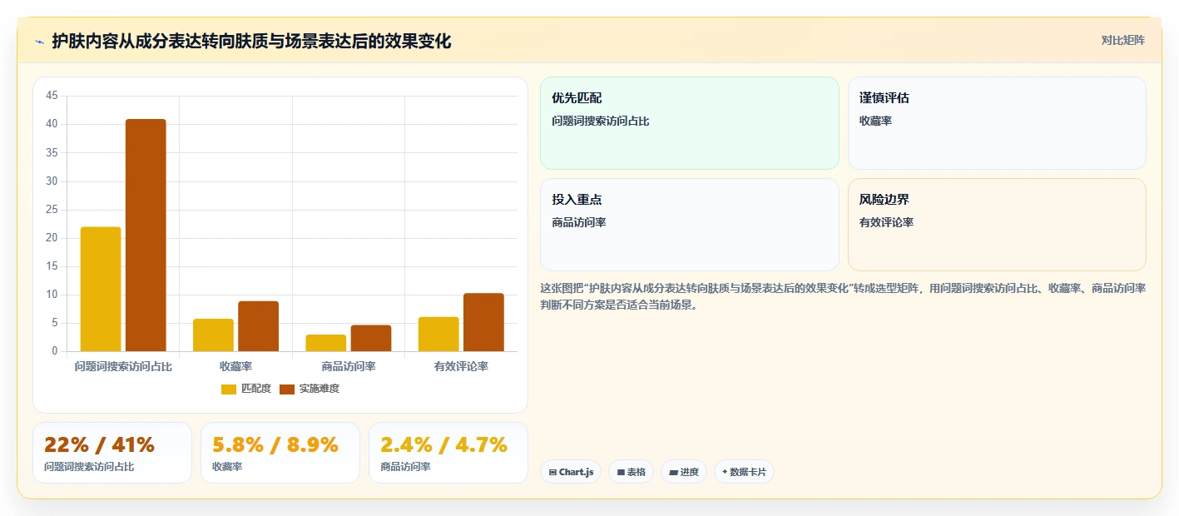Select the 22% / 41% stat card
This screenshot has width=1179, height=516.
point(112,453)
